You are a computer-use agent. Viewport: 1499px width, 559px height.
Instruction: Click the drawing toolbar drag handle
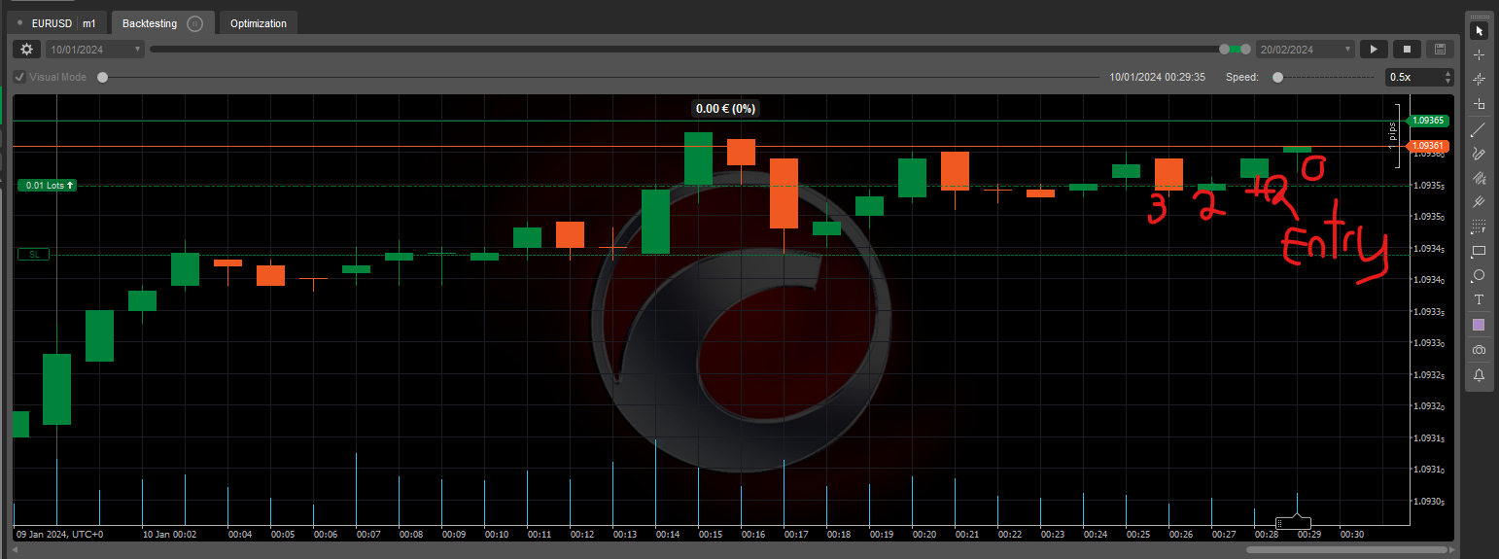1479,16
